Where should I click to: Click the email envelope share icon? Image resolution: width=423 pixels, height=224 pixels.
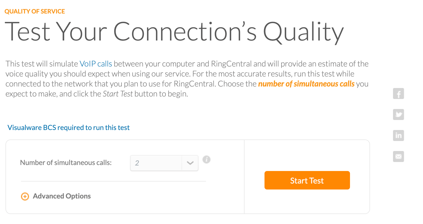[x=398, y=156]
